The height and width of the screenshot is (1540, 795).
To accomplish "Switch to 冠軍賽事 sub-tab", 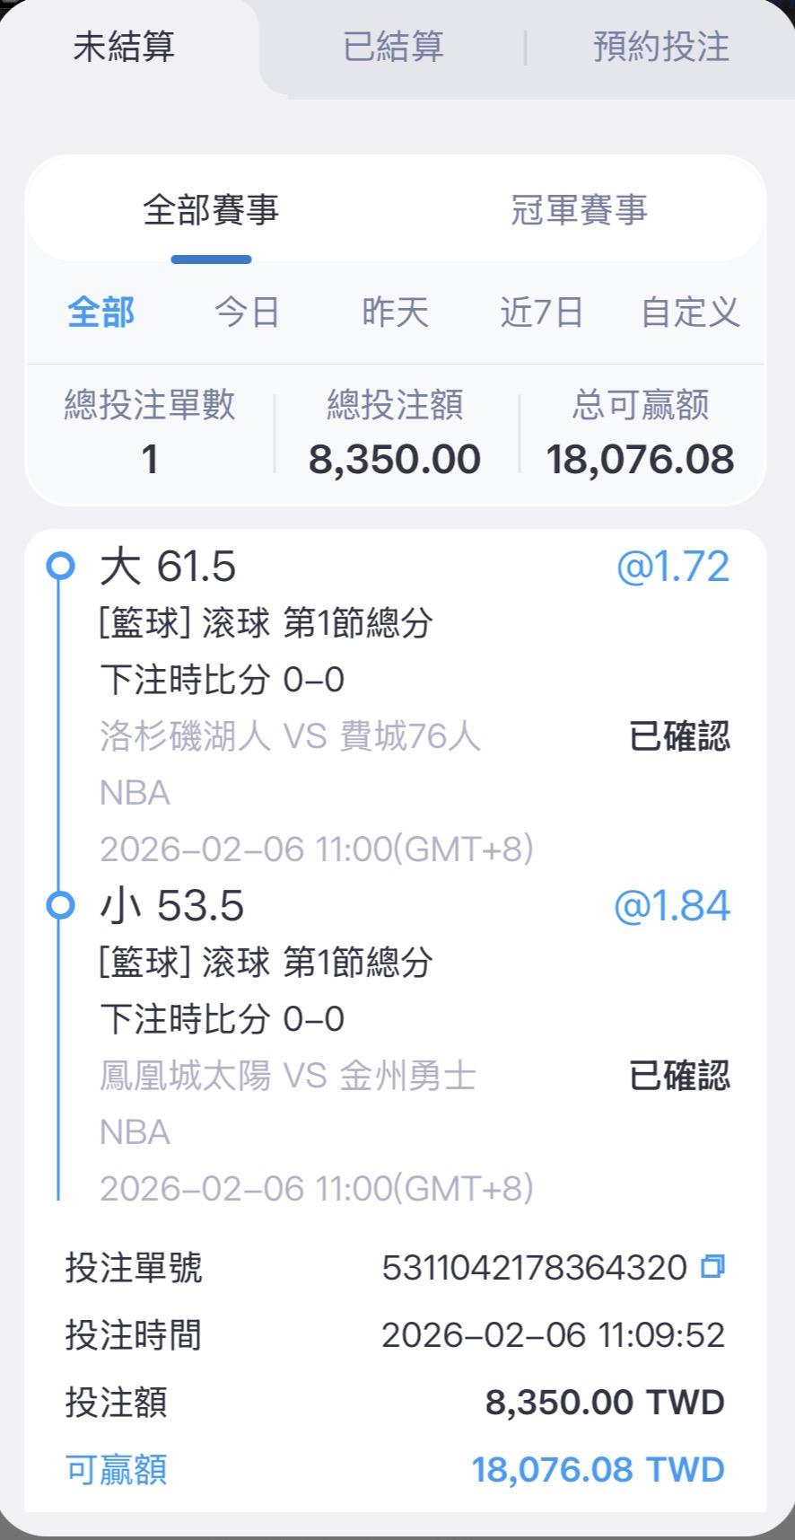I will click(x=579, y=210).
